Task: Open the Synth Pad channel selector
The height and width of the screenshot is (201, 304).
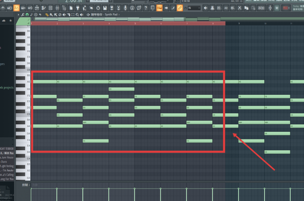Action: [x=111, y=15]
